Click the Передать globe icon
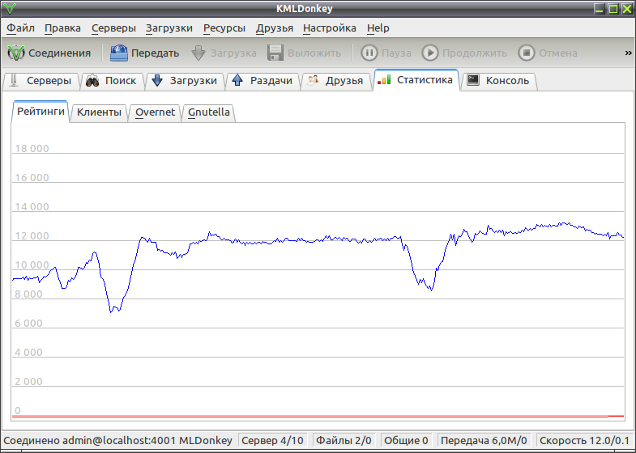636x453 pixels. click(119, 53)
